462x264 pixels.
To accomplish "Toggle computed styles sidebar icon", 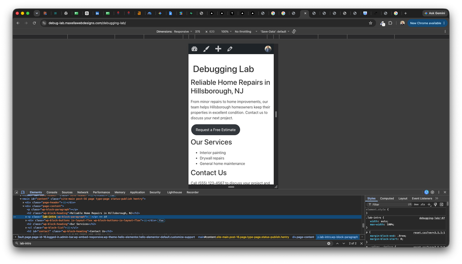I will (441, 204).
